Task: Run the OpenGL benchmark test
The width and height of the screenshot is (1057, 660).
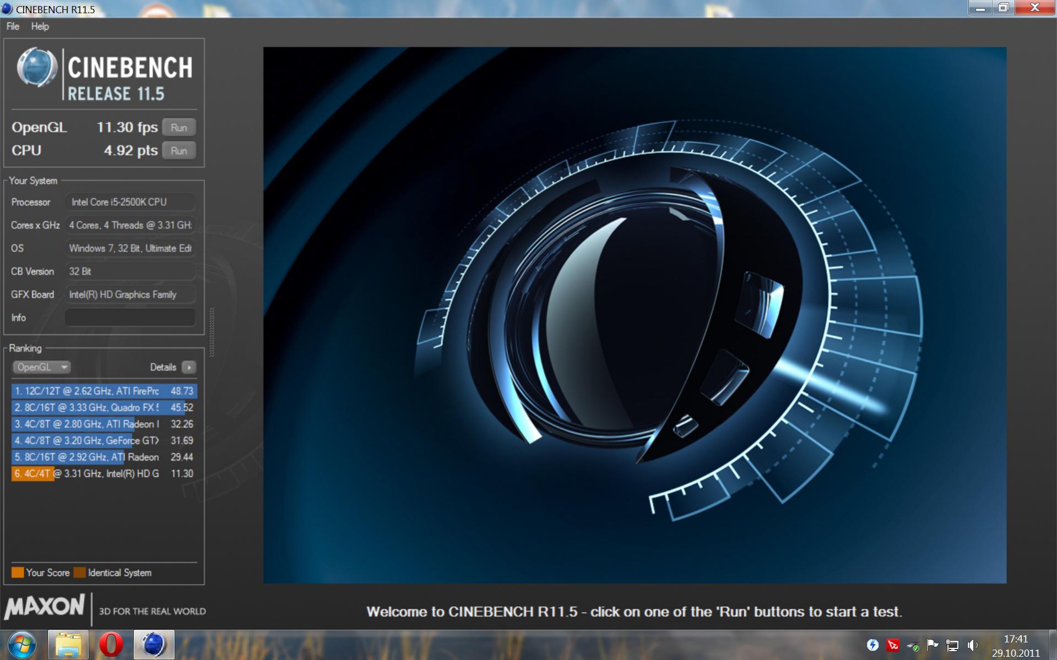Action: tap(179, 128)
